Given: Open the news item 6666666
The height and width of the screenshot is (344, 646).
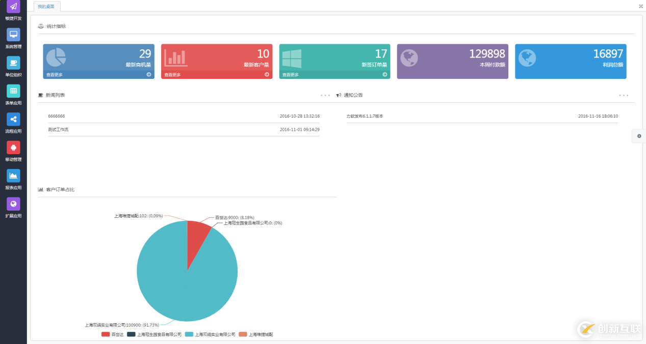Looking at the screenshot, I should tap(57, 116).
